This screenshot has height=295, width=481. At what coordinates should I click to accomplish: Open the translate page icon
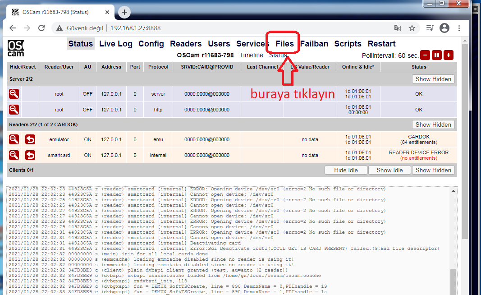click(x=398, y=28)
